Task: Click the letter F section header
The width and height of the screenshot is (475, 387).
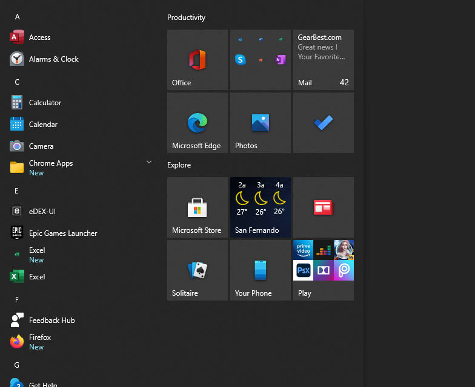Action: tap(17, 300)
